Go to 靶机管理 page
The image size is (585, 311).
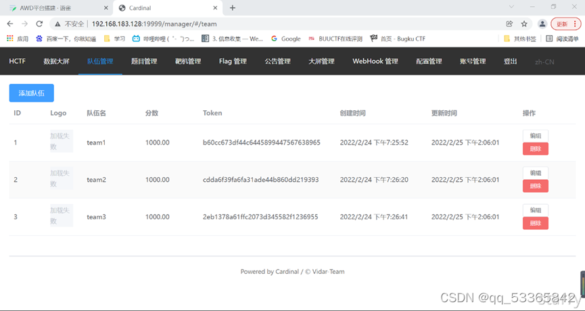pyautogui.click(x=188, y=61)
